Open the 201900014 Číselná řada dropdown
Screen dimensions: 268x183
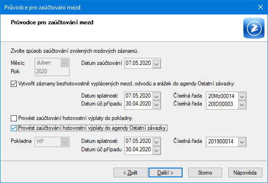tap(242, 142)
